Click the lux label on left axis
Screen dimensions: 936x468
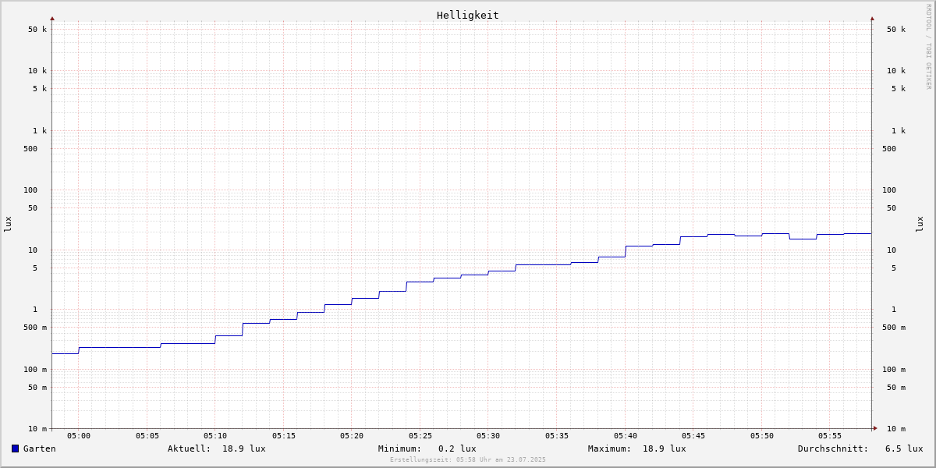8,224
